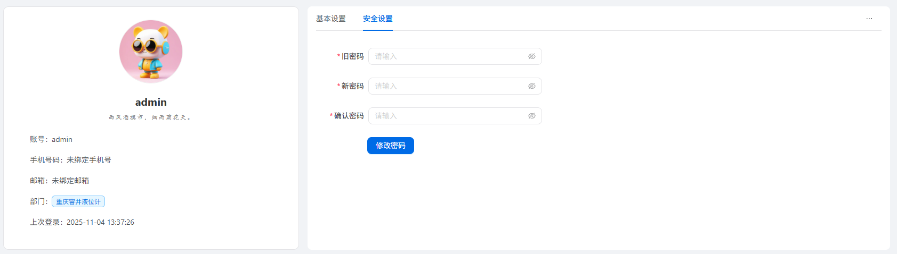897x254 pixels.
Task: Click the 旧密码 field label
Action: (352, 56)
